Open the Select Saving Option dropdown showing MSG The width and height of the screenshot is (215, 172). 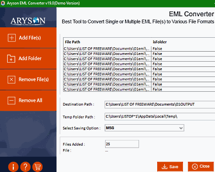144,128
